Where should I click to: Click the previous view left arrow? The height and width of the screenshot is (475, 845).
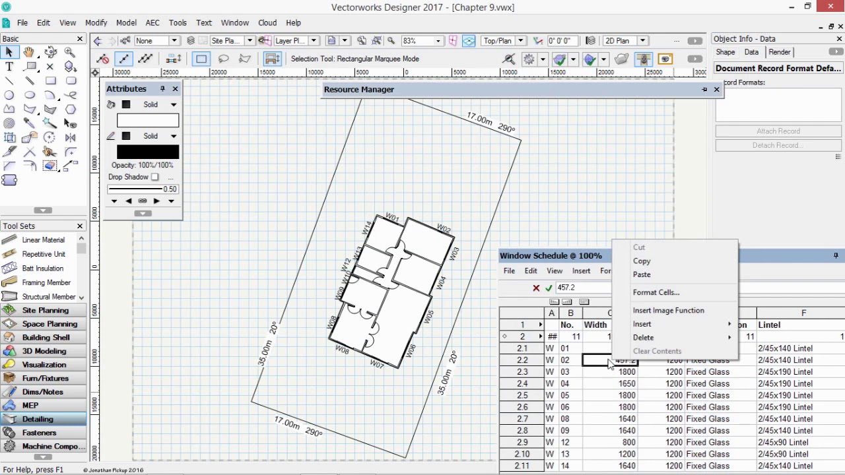coord(98,41)
